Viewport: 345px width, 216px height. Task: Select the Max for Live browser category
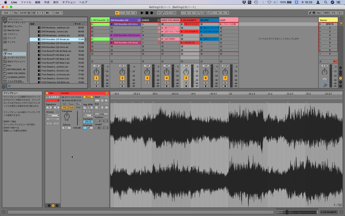pyautogui.click(x=13, y=30)
